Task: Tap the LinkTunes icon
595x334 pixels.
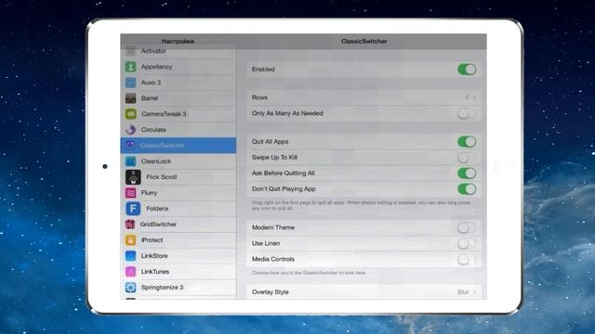Action: pos(130,272)
